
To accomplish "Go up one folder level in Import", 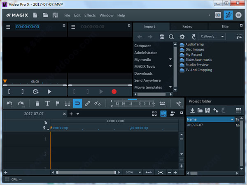I will 194,37.
